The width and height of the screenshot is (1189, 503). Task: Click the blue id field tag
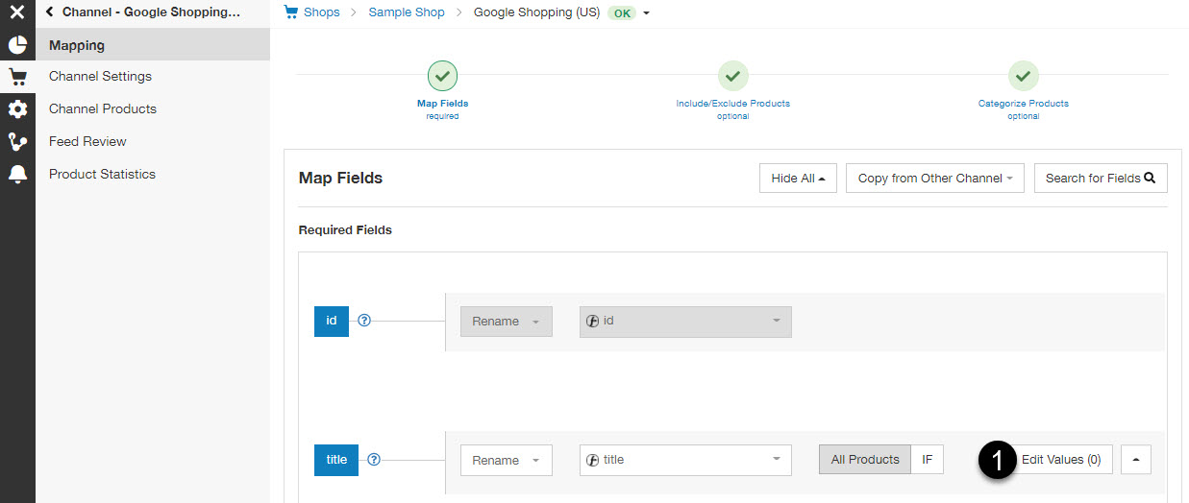tap(332, 321)
